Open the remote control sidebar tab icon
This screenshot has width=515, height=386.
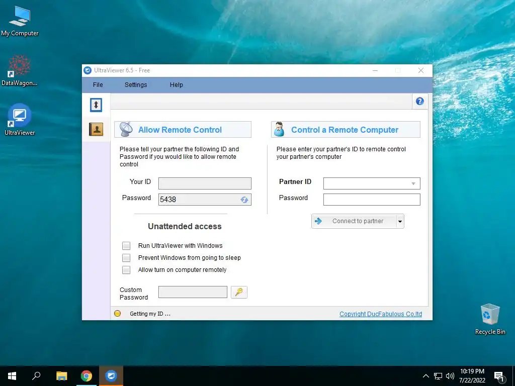[96, 105]
